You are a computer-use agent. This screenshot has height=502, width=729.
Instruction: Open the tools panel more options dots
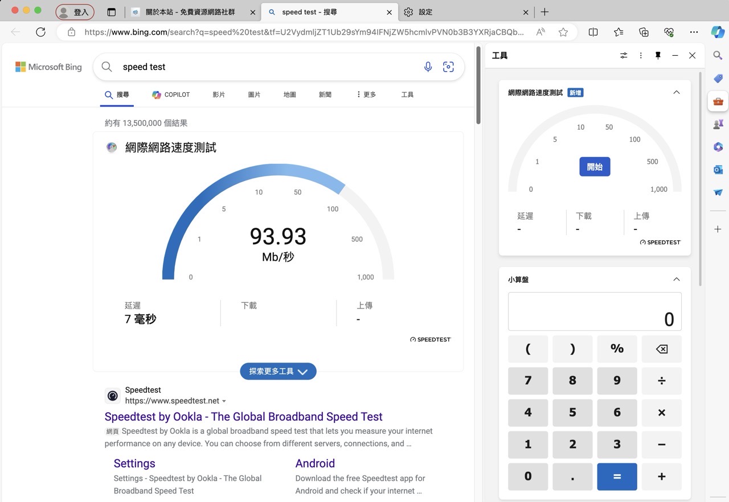coord(641,55)
